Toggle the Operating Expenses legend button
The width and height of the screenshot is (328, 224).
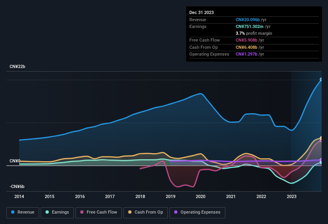coord(197,213)
